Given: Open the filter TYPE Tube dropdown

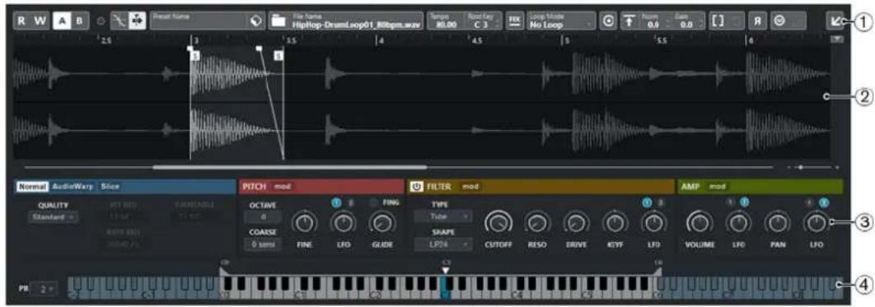Looking at the screenshot, I should [443, 216].
